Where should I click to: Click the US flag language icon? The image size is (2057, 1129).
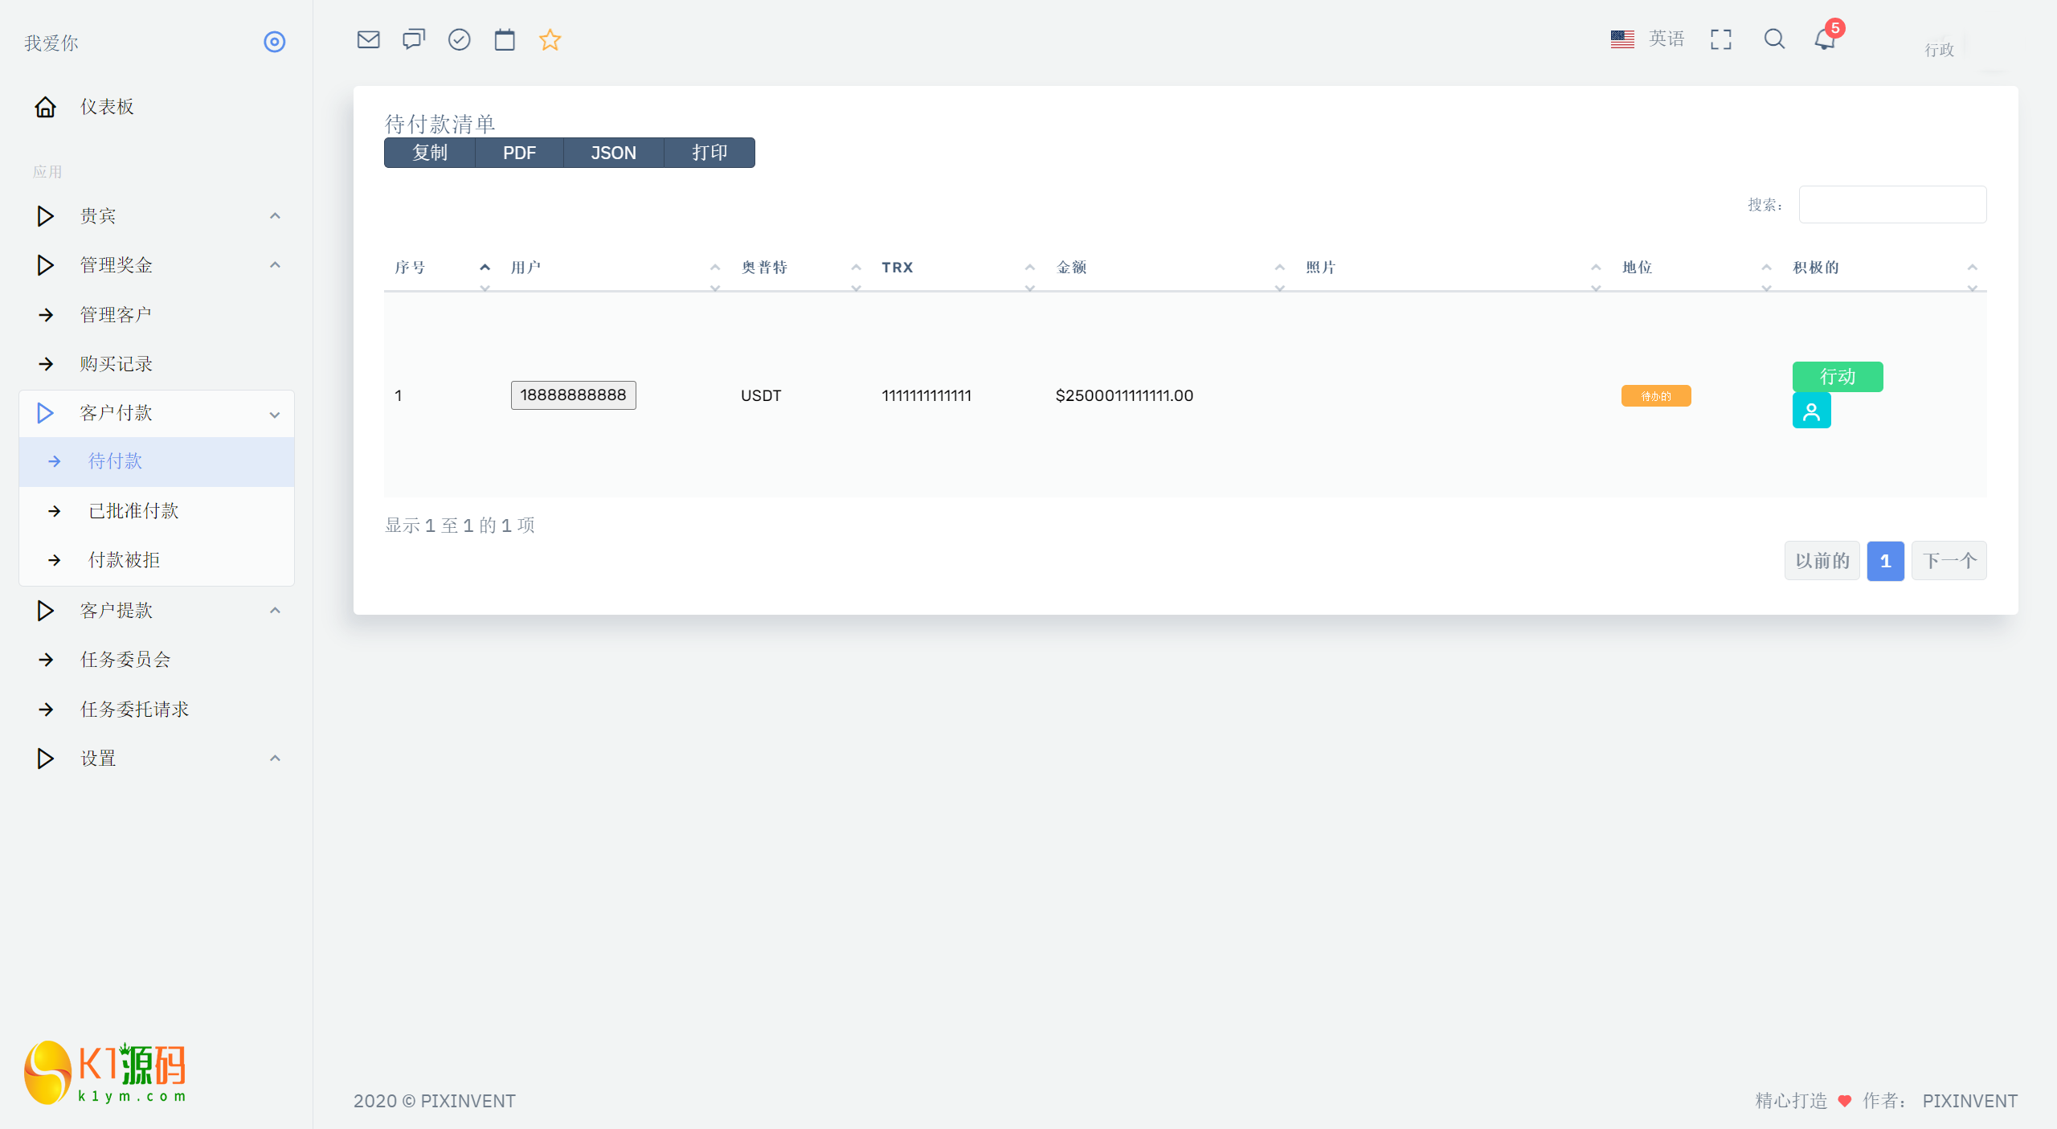pos(1622,39)
